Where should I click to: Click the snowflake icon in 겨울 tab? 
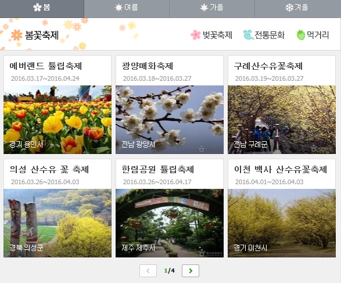pos(289,8)
